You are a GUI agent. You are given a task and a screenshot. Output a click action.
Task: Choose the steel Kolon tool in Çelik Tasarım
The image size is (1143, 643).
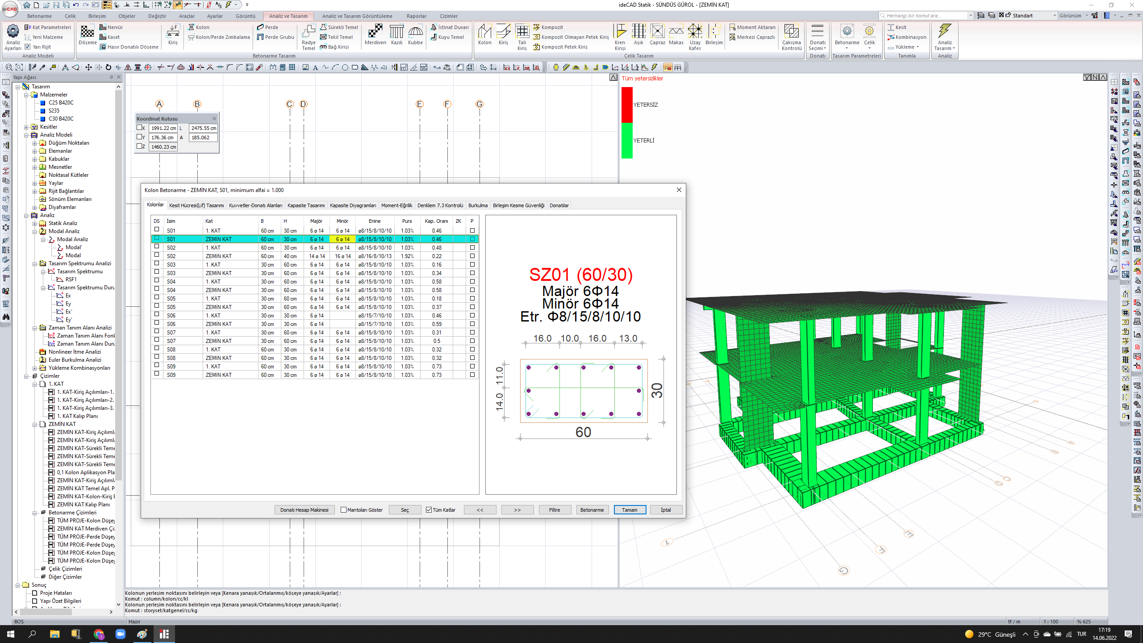(484, 35)
